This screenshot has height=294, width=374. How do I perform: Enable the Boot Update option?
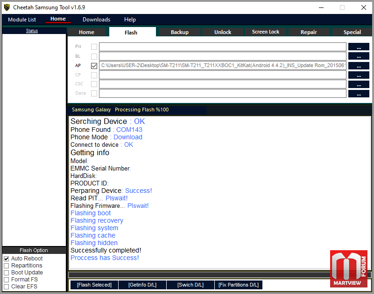tap(7, 273)
